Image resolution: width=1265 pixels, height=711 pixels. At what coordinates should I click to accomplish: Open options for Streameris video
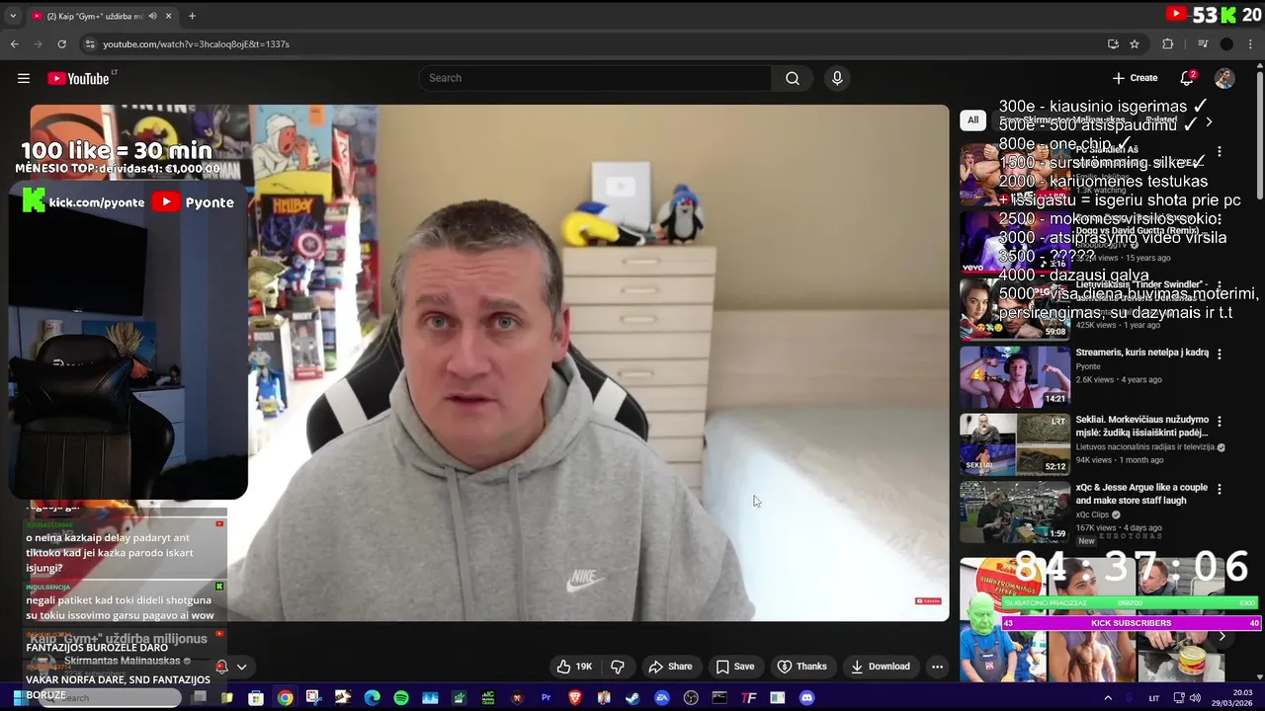pyautogui.click(x=1220, y=354)
